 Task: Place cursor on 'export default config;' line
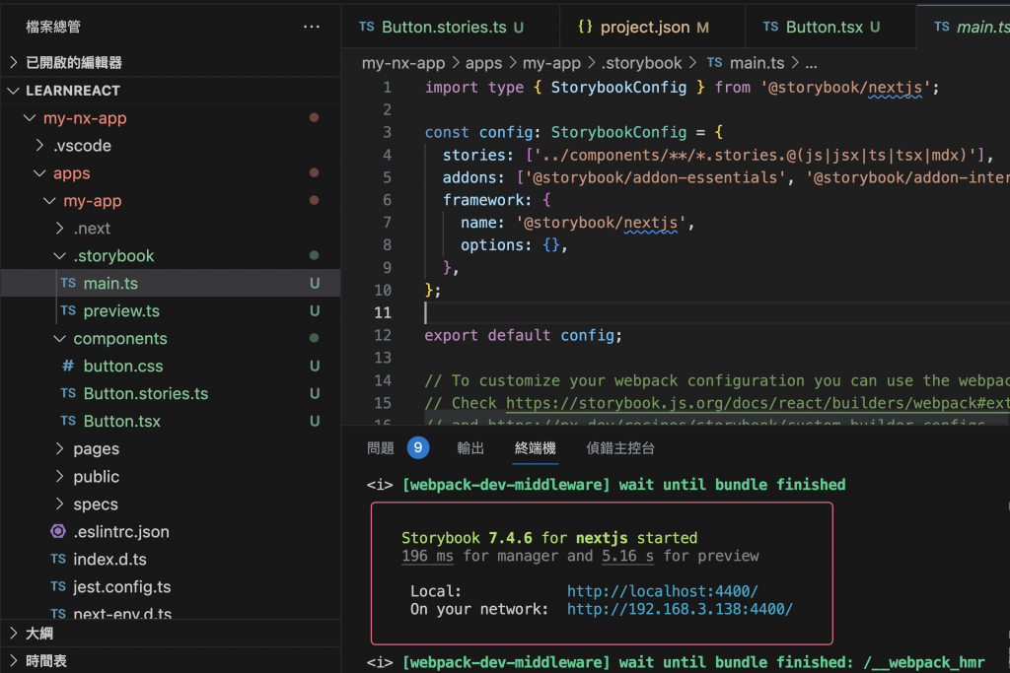523,335
